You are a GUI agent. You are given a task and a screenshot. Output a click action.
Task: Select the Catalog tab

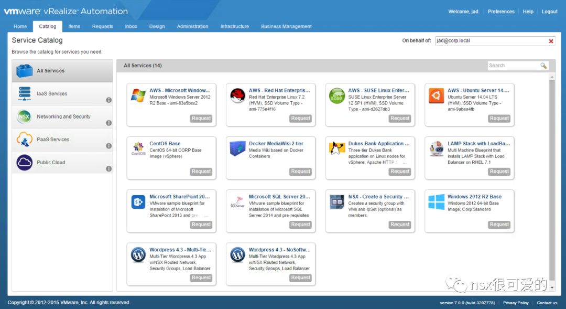click(x=48, y=26)
